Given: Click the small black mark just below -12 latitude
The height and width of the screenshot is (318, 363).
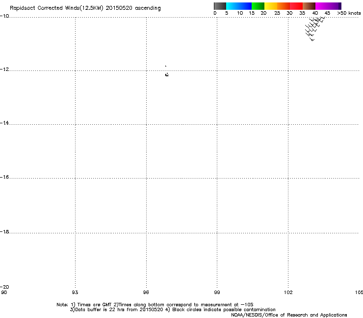Looking at the screenshot, I should [167, 74].
